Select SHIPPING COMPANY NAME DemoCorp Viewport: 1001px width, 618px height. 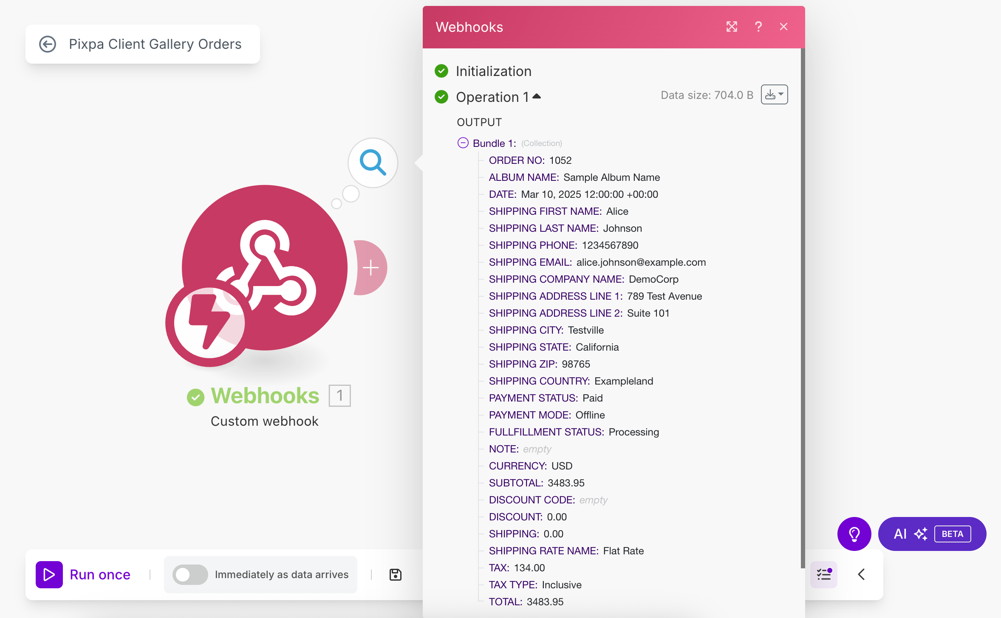(584, 279)
